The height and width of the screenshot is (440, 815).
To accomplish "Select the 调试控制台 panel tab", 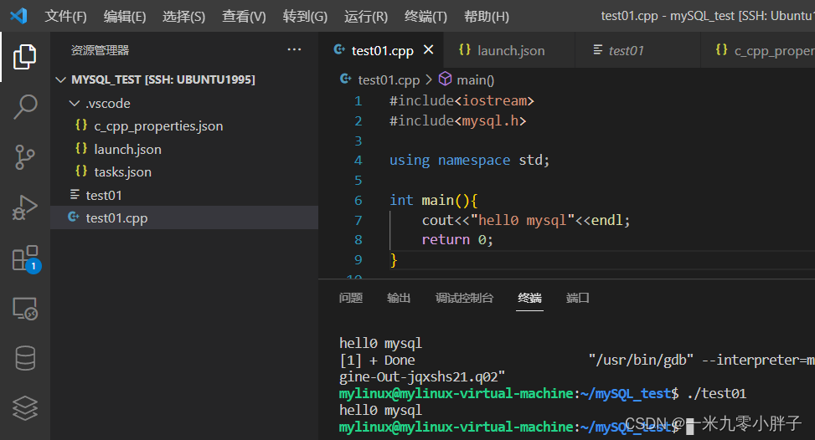I will (x=464, y=298).
